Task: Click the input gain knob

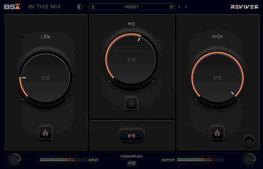Action: 14,160
